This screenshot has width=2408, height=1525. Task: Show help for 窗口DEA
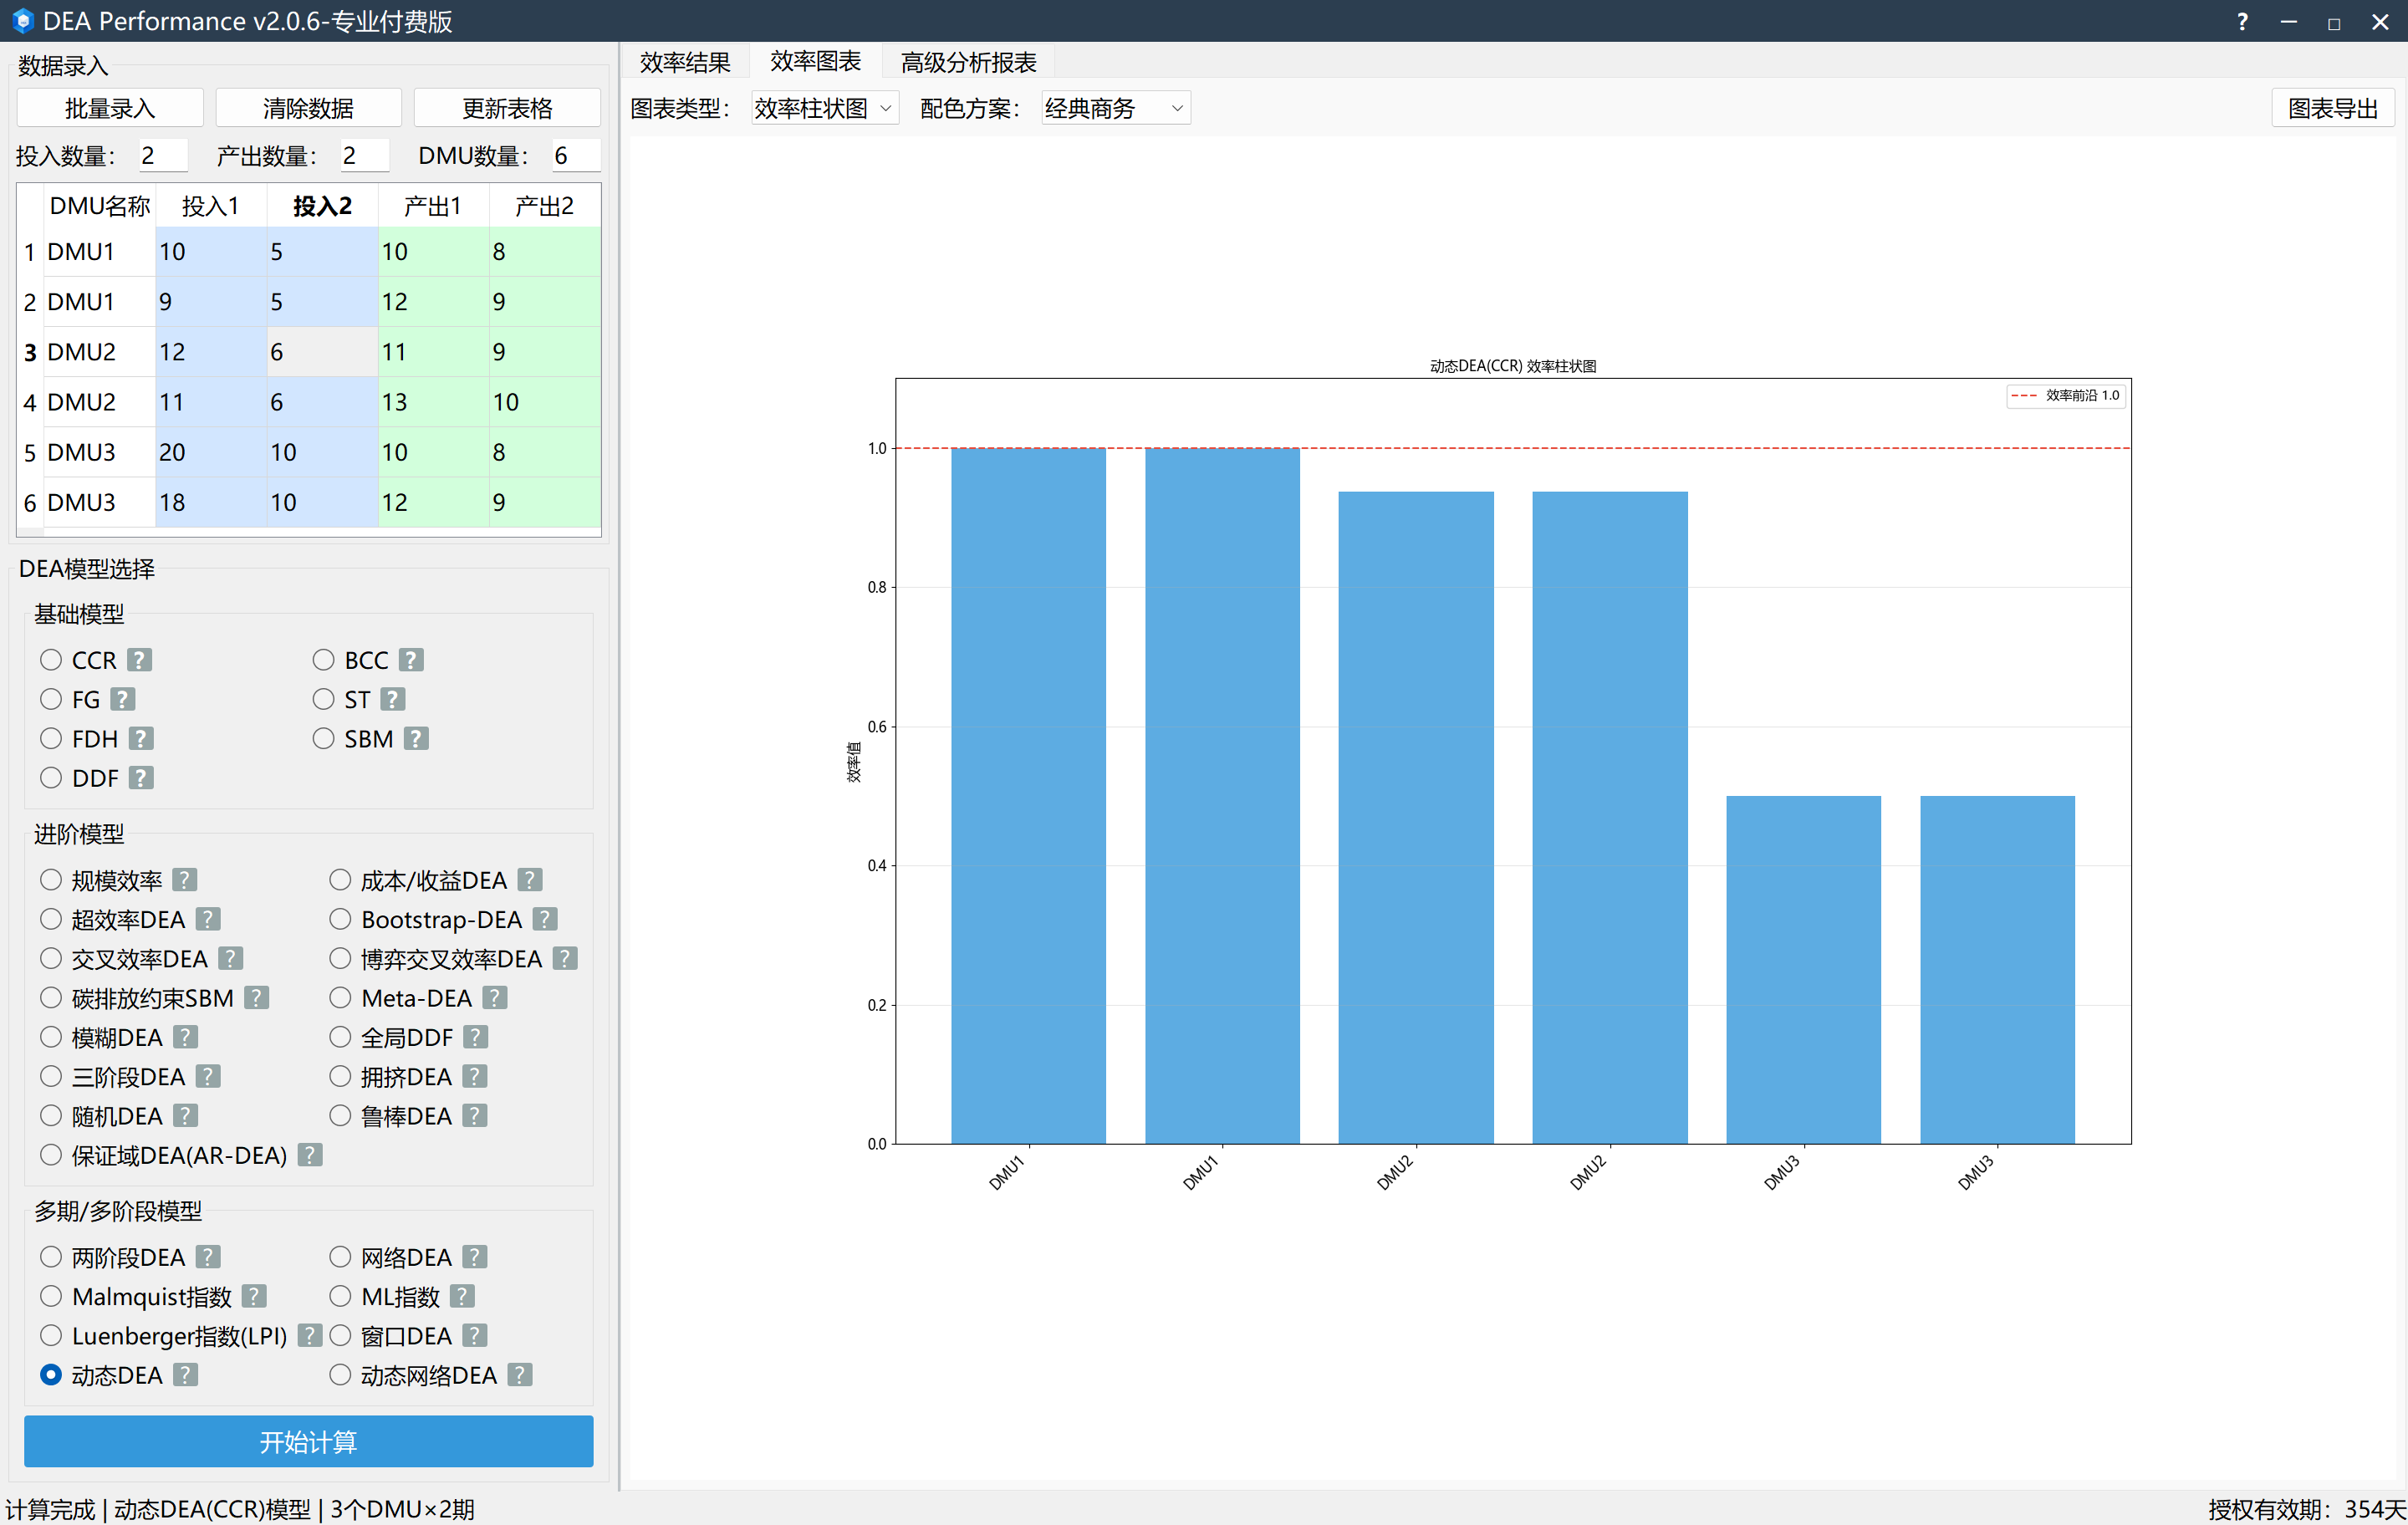pyautogui.click(x=475, y=1336)
